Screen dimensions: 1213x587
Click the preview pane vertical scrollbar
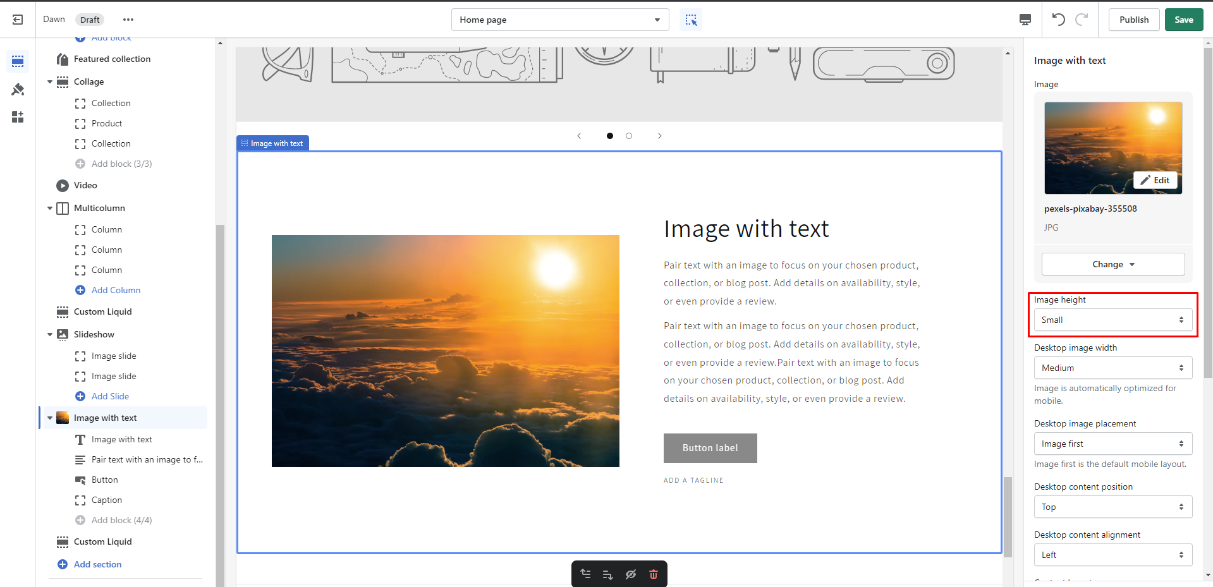coord(1008,517)
